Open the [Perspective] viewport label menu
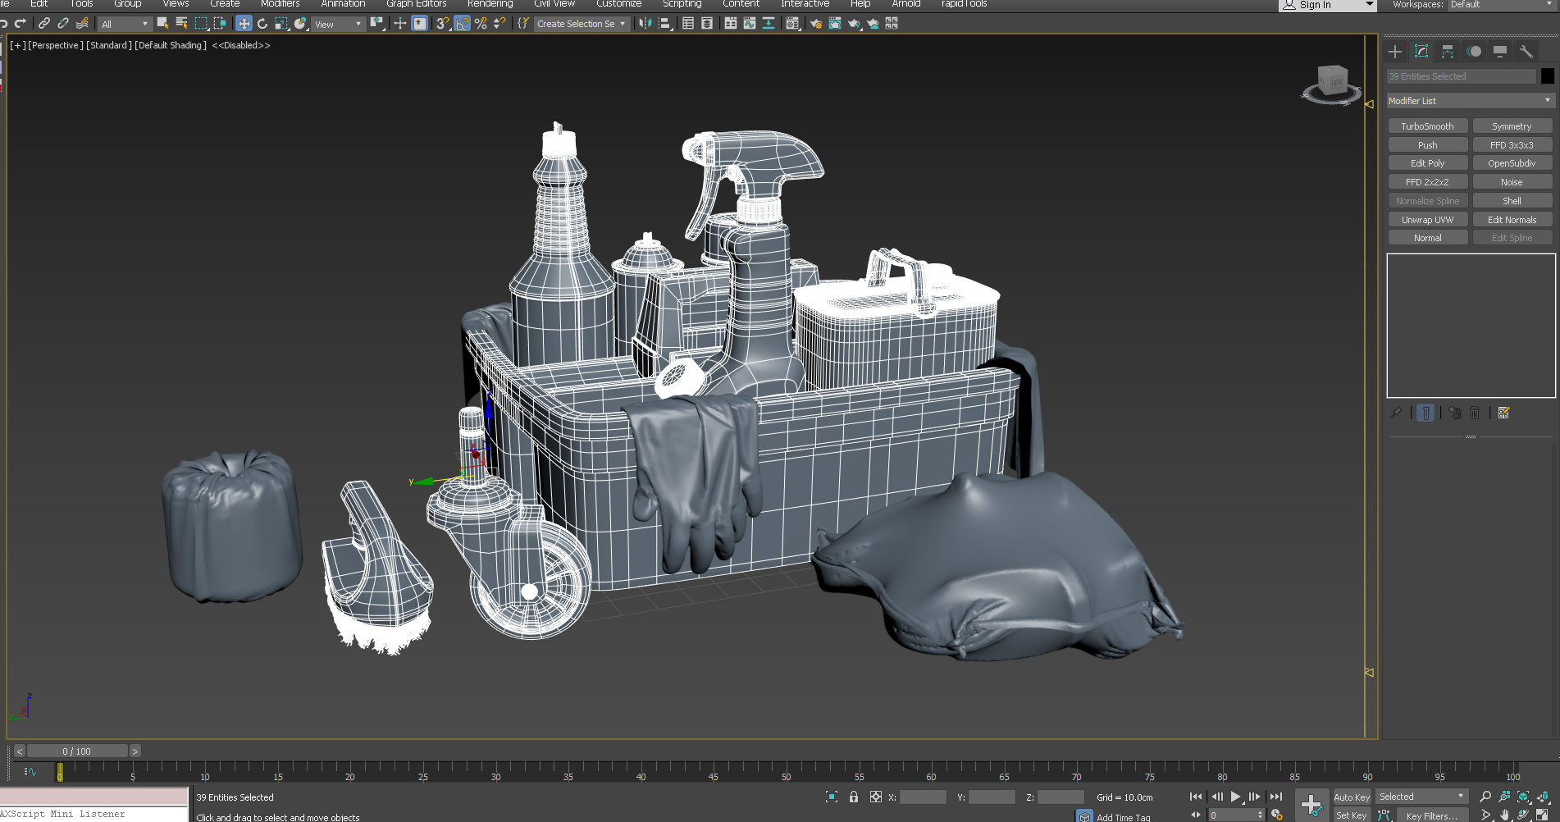This screenshot has height=822, width=1560. tap(56, 45)
